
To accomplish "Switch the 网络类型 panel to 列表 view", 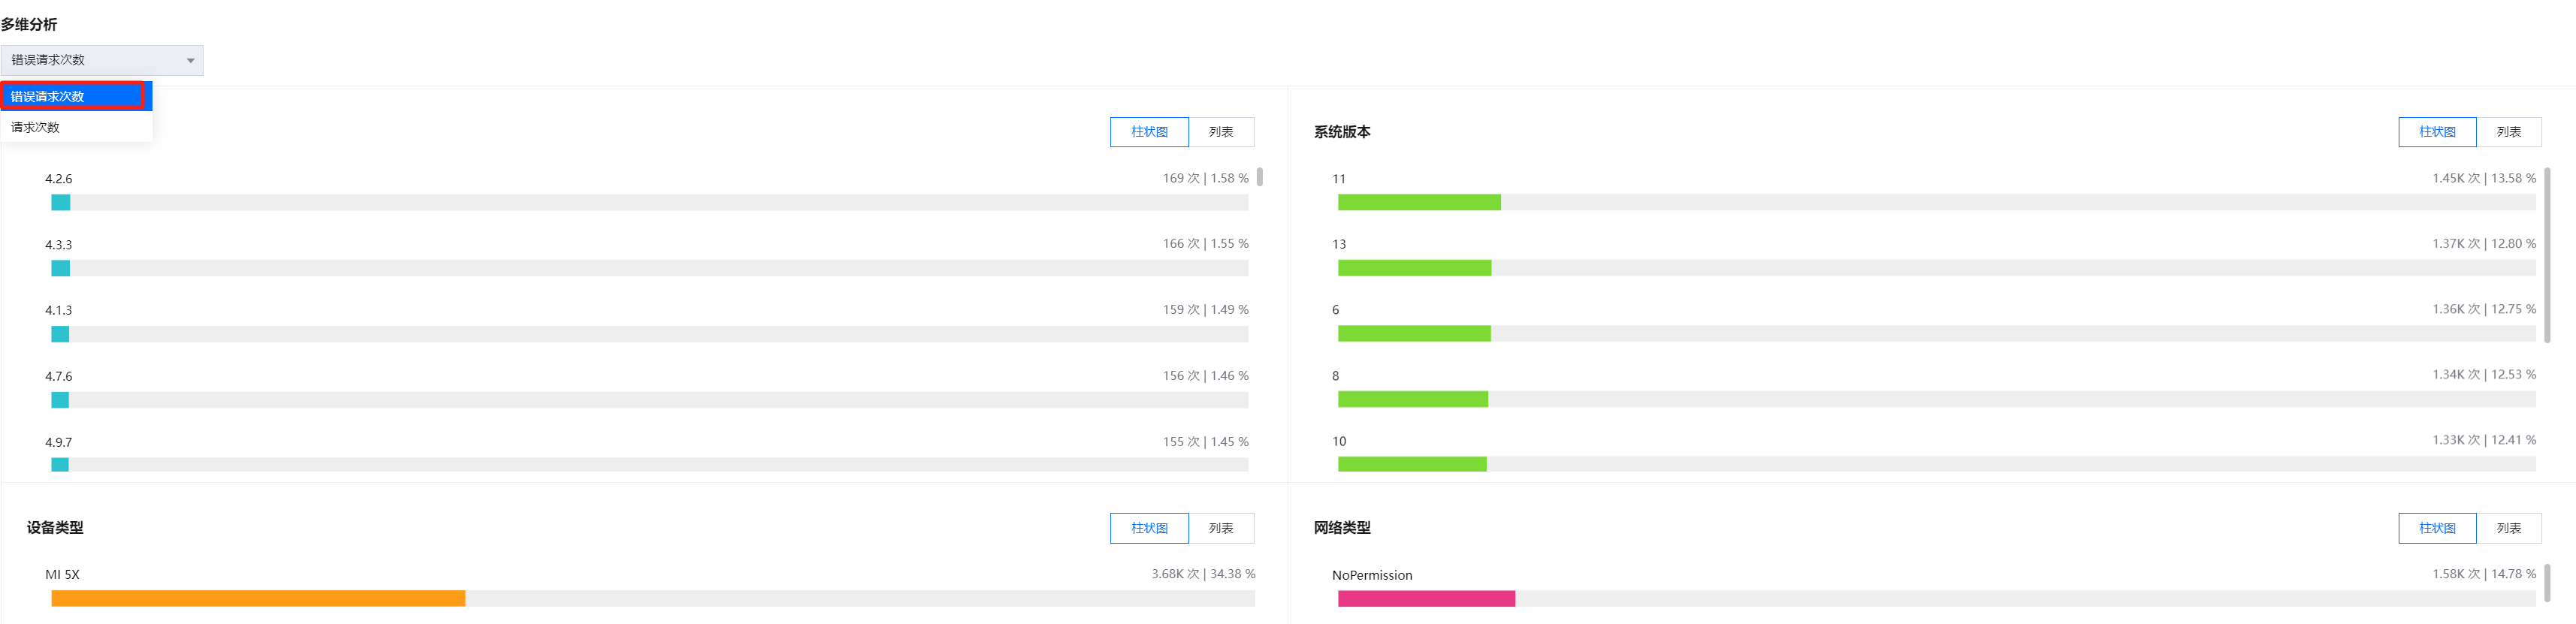I will tap(2508, 528).
